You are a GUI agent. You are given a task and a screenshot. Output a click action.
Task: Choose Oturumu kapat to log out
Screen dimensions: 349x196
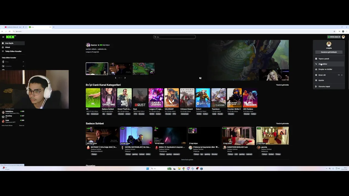click(x=329, y=86)
